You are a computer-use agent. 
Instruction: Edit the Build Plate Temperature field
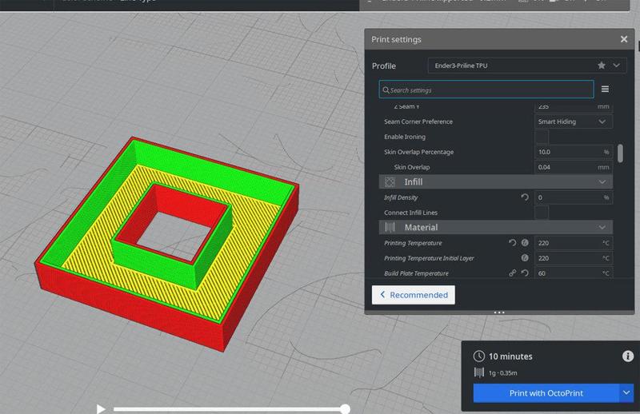point(573,273)
